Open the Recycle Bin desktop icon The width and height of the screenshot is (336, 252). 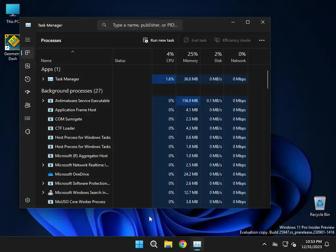click(320, 206)
